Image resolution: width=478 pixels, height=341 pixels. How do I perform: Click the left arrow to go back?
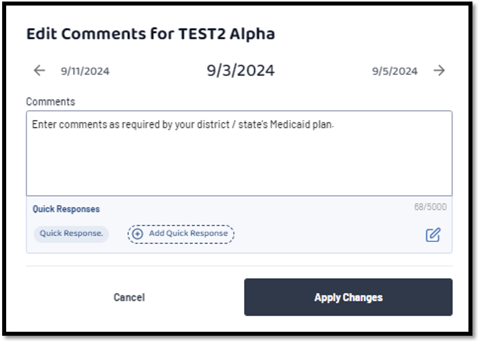[x=39, y=71]
